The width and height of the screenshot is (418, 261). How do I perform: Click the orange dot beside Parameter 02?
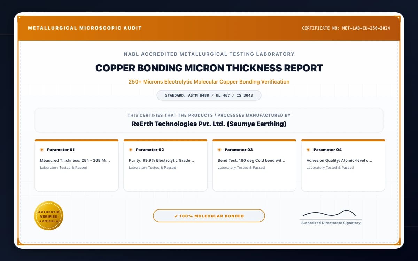(x=131, y=150)
